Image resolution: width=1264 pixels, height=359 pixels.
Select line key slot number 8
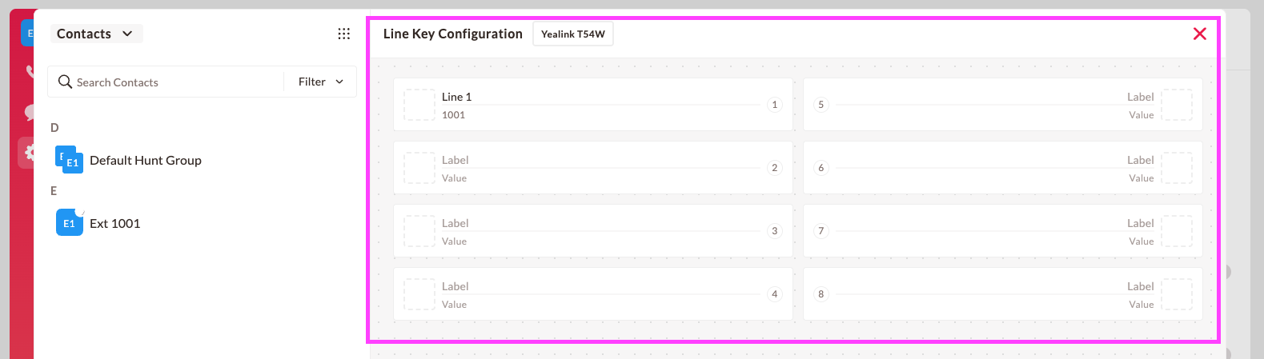coord(1003,294)
